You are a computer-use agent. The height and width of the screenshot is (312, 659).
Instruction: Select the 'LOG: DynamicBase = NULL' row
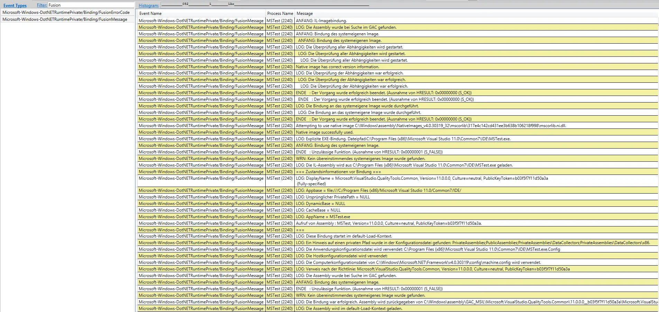tap(320, 204)
